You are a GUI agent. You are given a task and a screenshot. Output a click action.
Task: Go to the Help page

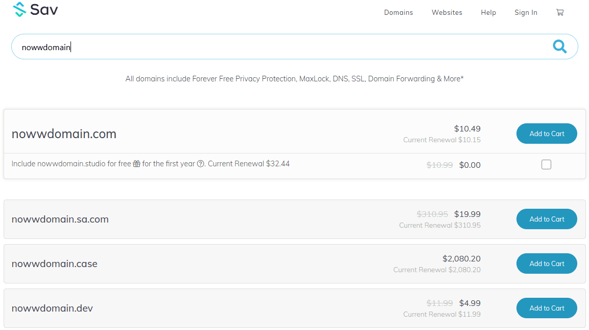[x=488, y=12]
